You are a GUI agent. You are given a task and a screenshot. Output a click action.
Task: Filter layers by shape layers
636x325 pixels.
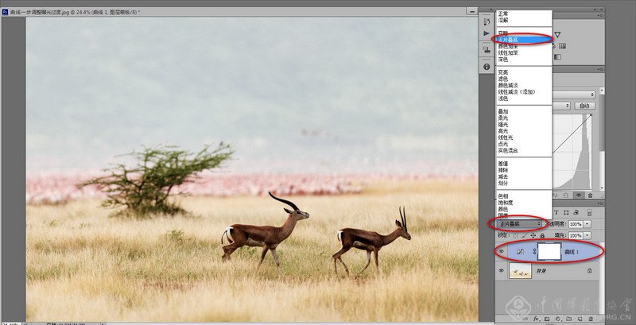[x=566, y=212]
